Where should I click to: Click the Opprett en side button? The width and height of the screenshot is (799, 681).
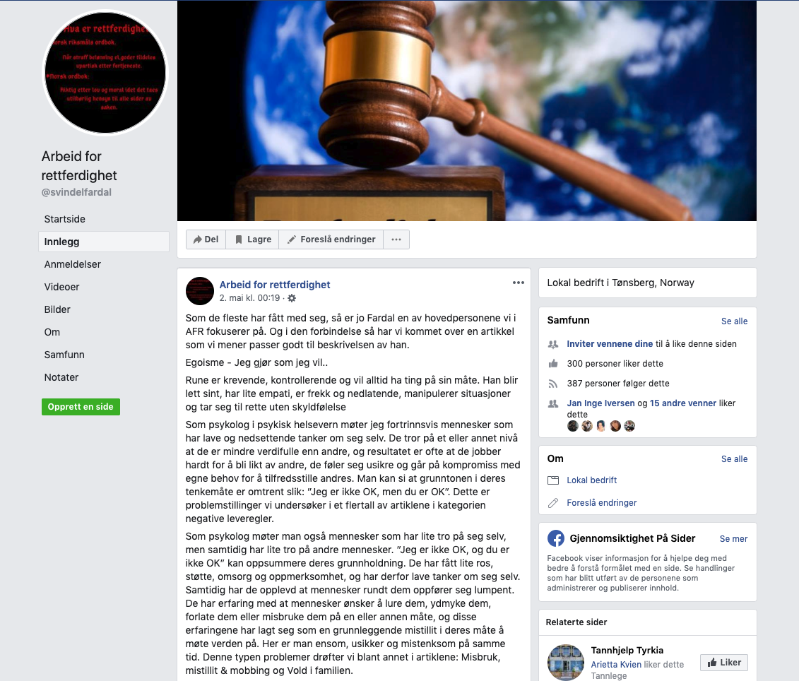coord(81,407)
